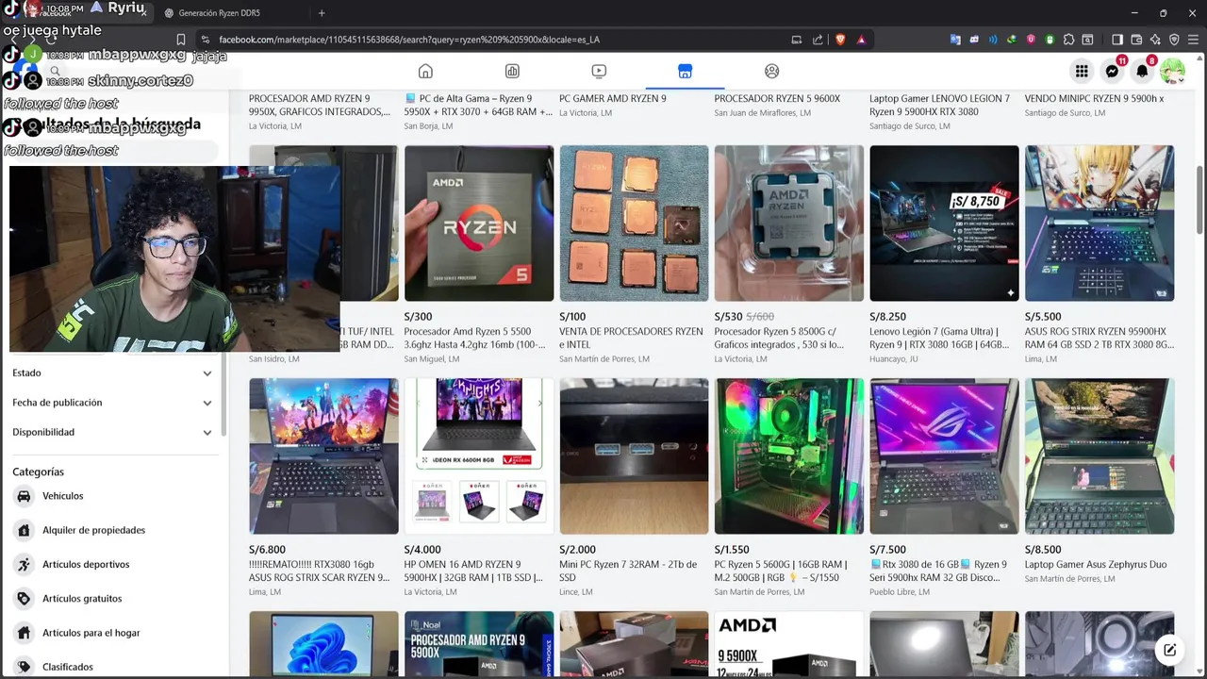Click the S/1.550 price text
The image size is (1207, 679).
732,550
